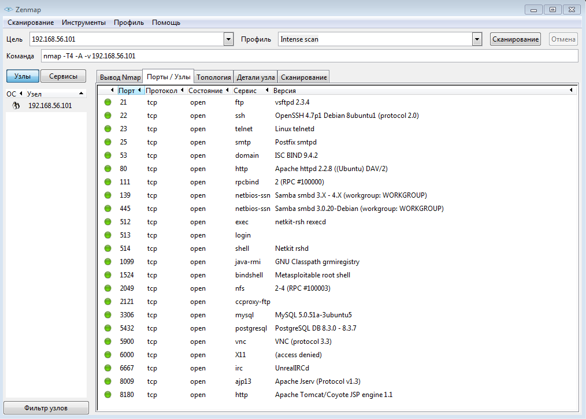
Task: Click version text vsftpd 2.3.4
Action: 292,102
